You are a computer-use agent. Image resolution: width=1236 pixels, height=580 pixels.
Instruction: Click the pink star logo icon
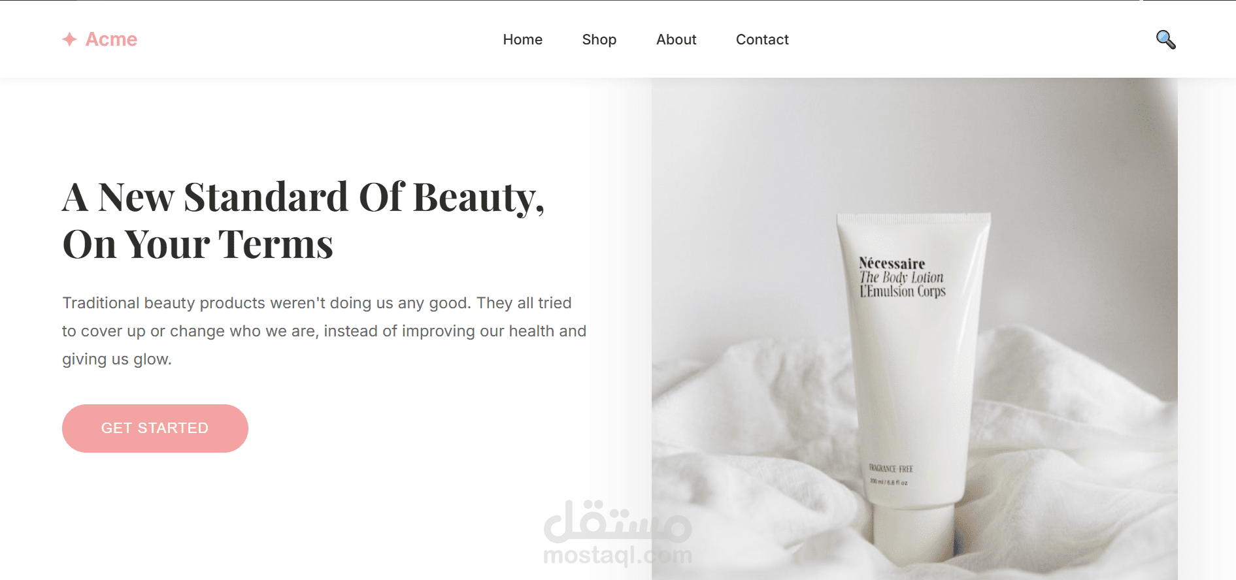(x=69, y=39)
